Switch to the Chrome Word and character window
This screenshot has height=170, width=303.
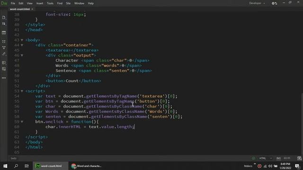[x=86, y=166]
